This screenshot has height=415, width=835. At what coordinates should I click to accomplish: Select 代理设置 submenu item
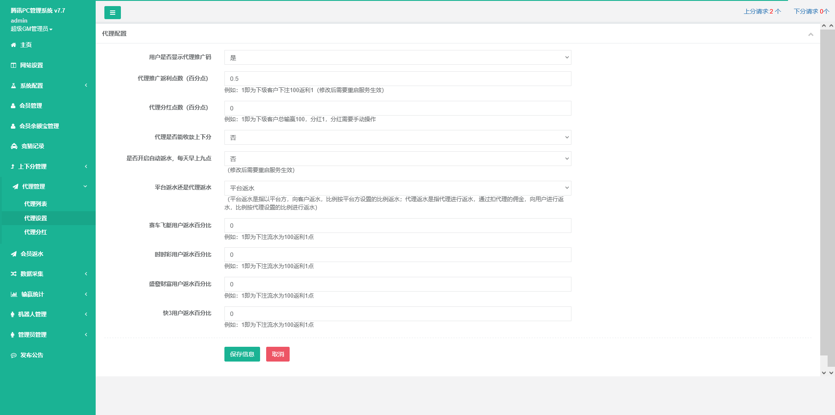(x=36, y=218)
